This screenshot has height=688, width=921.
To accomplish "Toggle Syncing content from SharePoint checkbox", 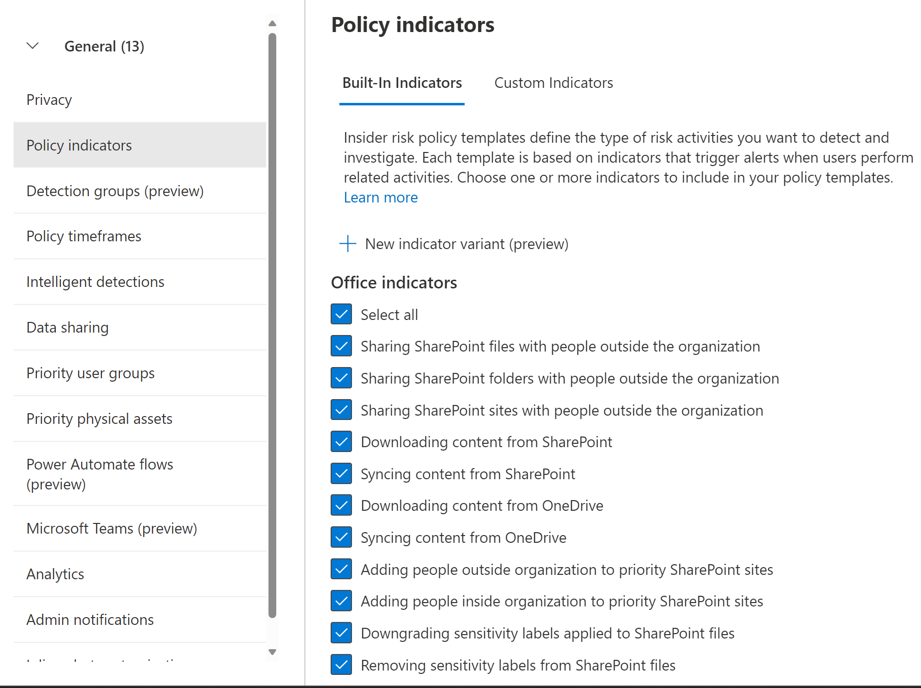I will (341, 473).
